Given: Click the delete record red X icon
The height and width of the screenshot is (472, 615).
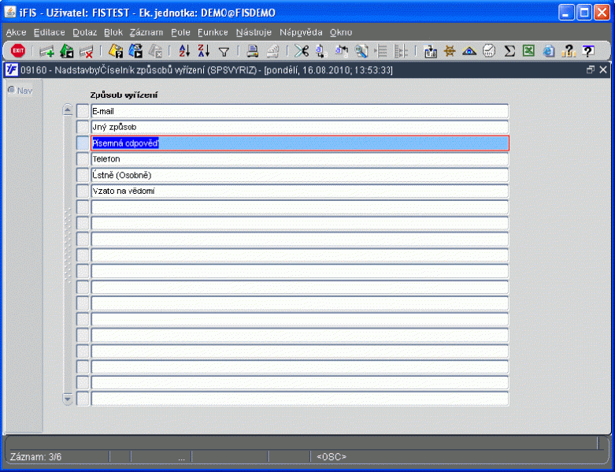Looking at the screenshot, I should tap(87, 51).
